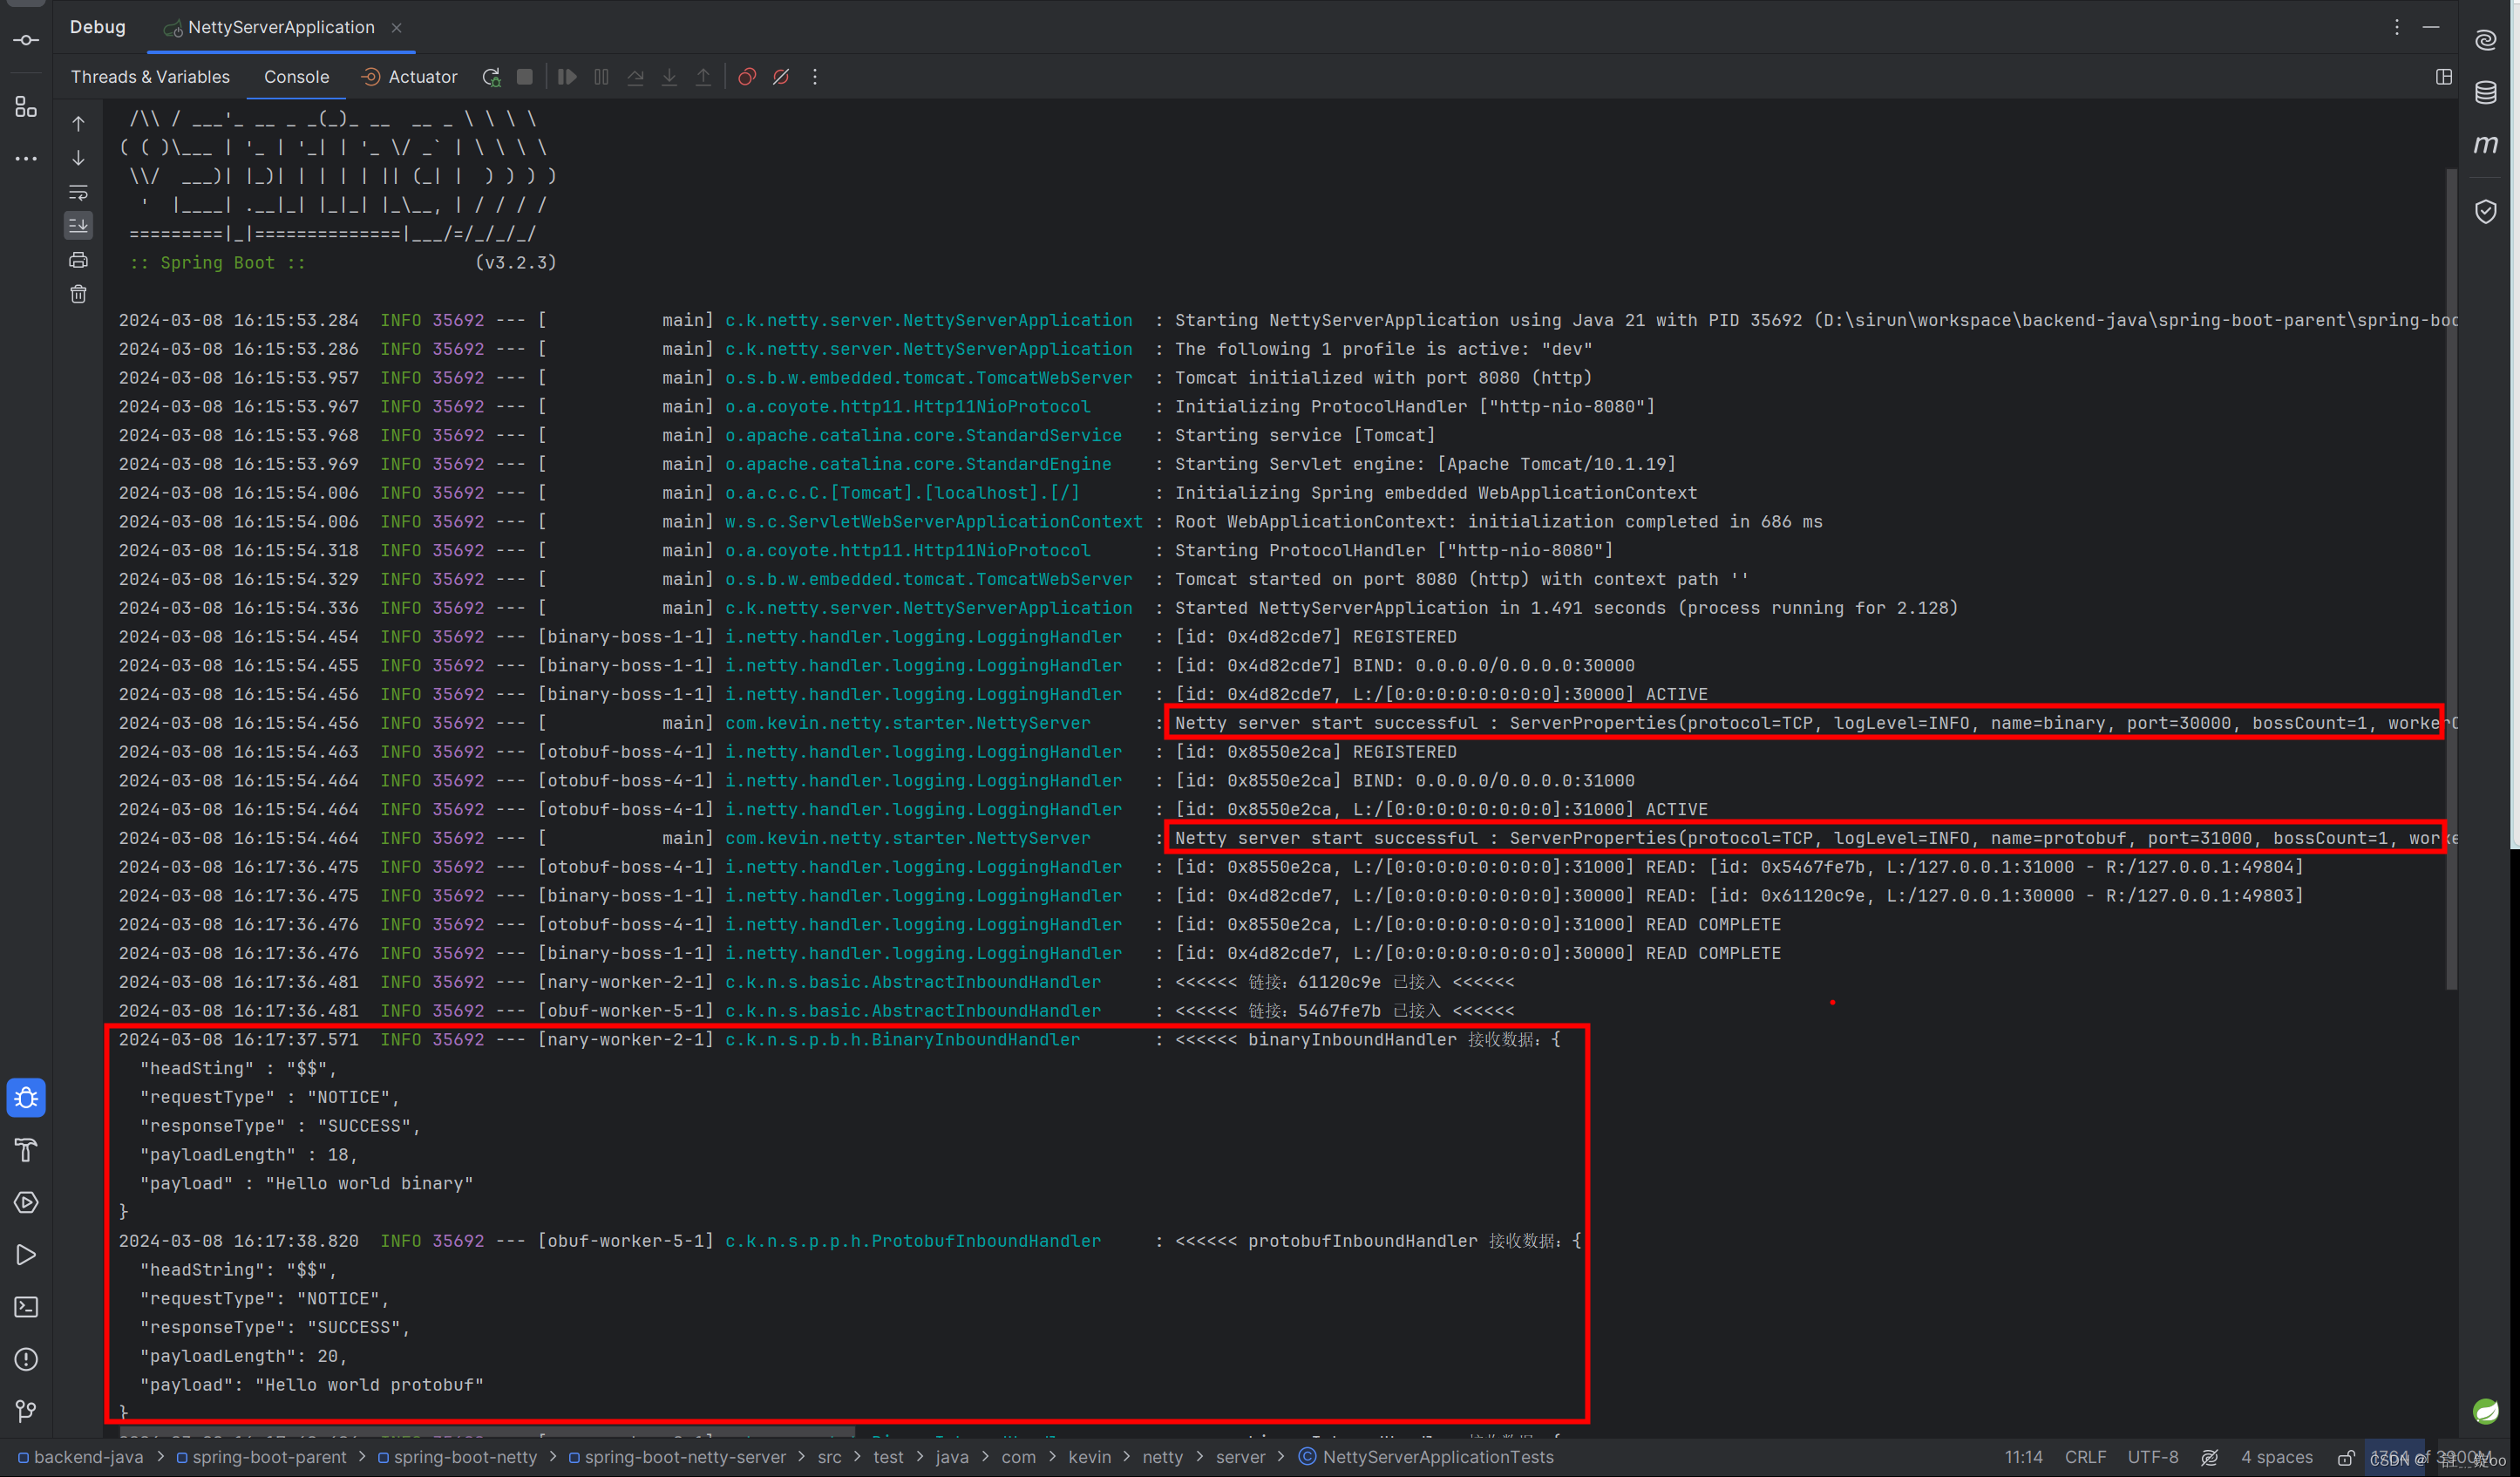Open the Maven tool window
This screenshot has width=2520, height=1477.
pos(2486,145)
